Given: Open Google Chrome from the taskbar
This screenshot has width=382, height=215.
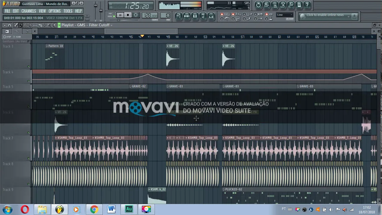Looking at the screenshot, I should tap(94, 209).
